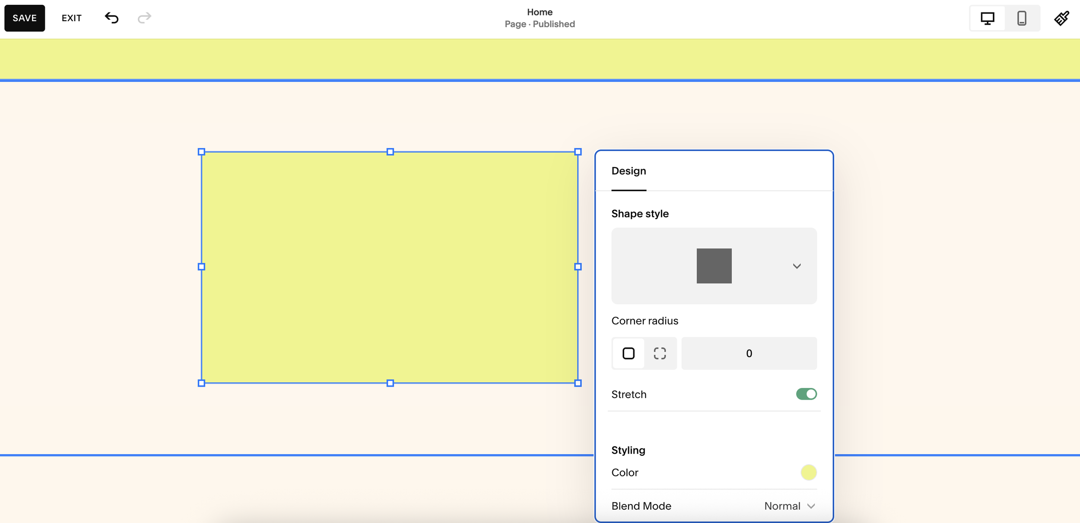
Task: Open the Shape style dropdown
Action: click(797, 265)
